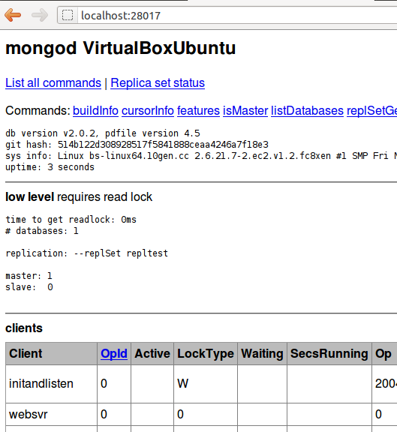This screenshot has width=397, height=432.
Task: Click the websvr client cell
Action: pos(51,414)
